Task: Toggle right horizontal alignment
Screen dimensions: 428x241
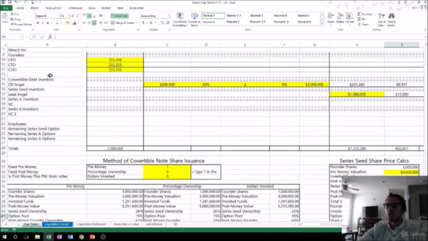Action: click(94, 23)
